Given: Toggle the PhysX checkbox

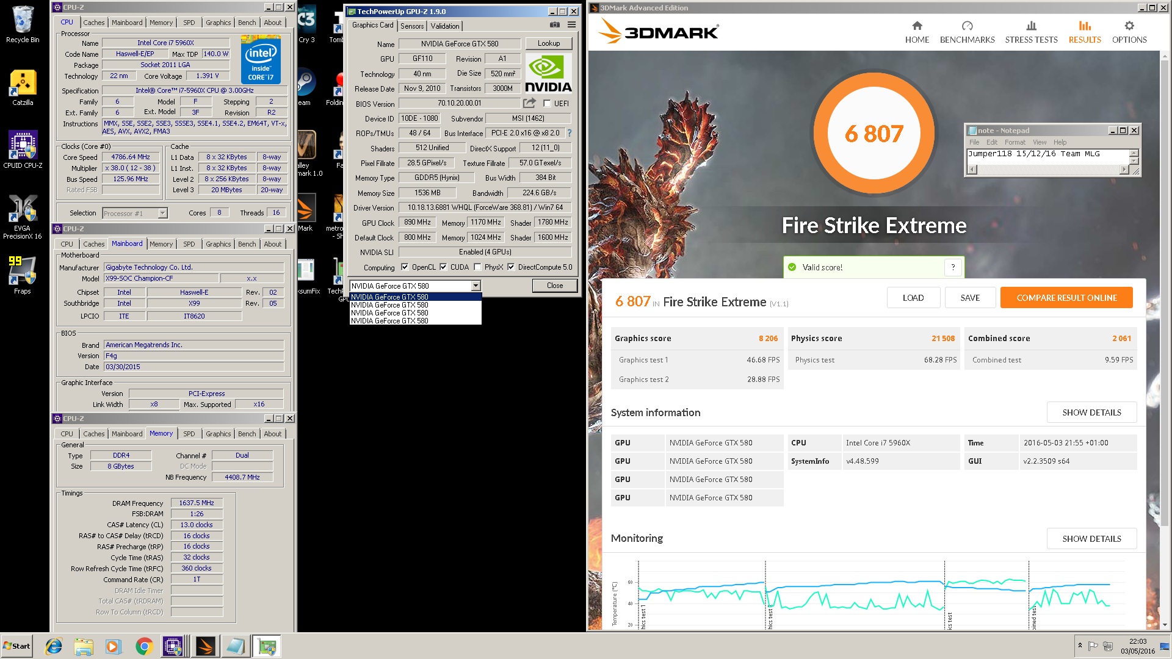Looking at the screenshot, I should (477, 267).
